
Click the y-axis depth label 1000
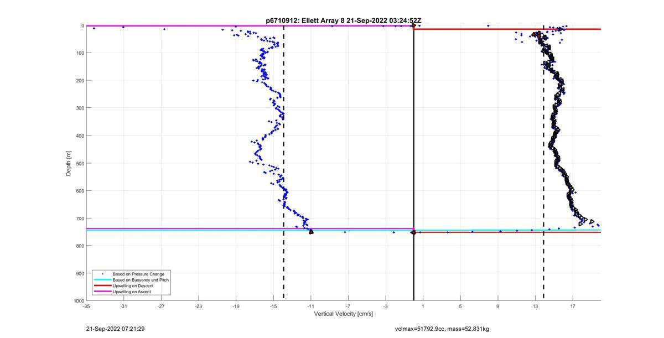(x=78, y=301)
